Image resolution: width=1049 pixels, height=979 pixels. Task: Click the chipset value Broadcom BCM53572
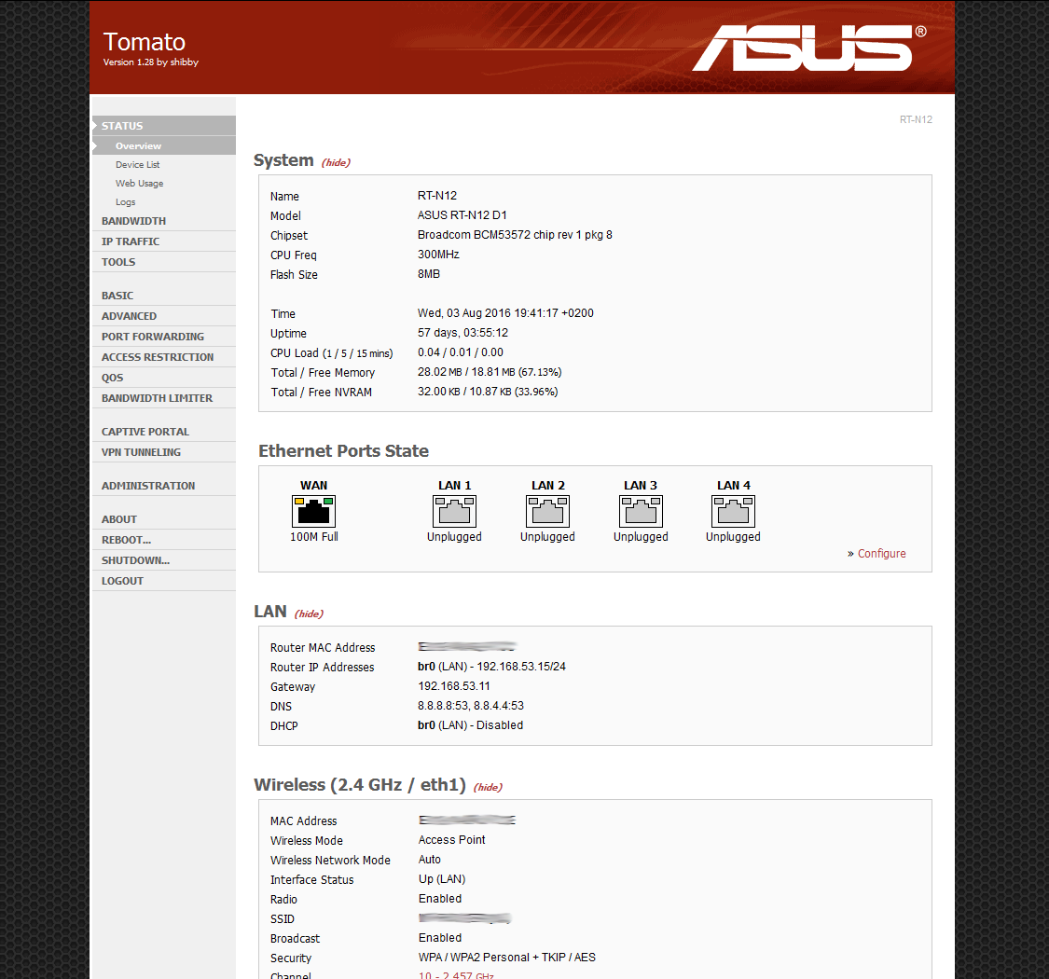pos(515,235)
